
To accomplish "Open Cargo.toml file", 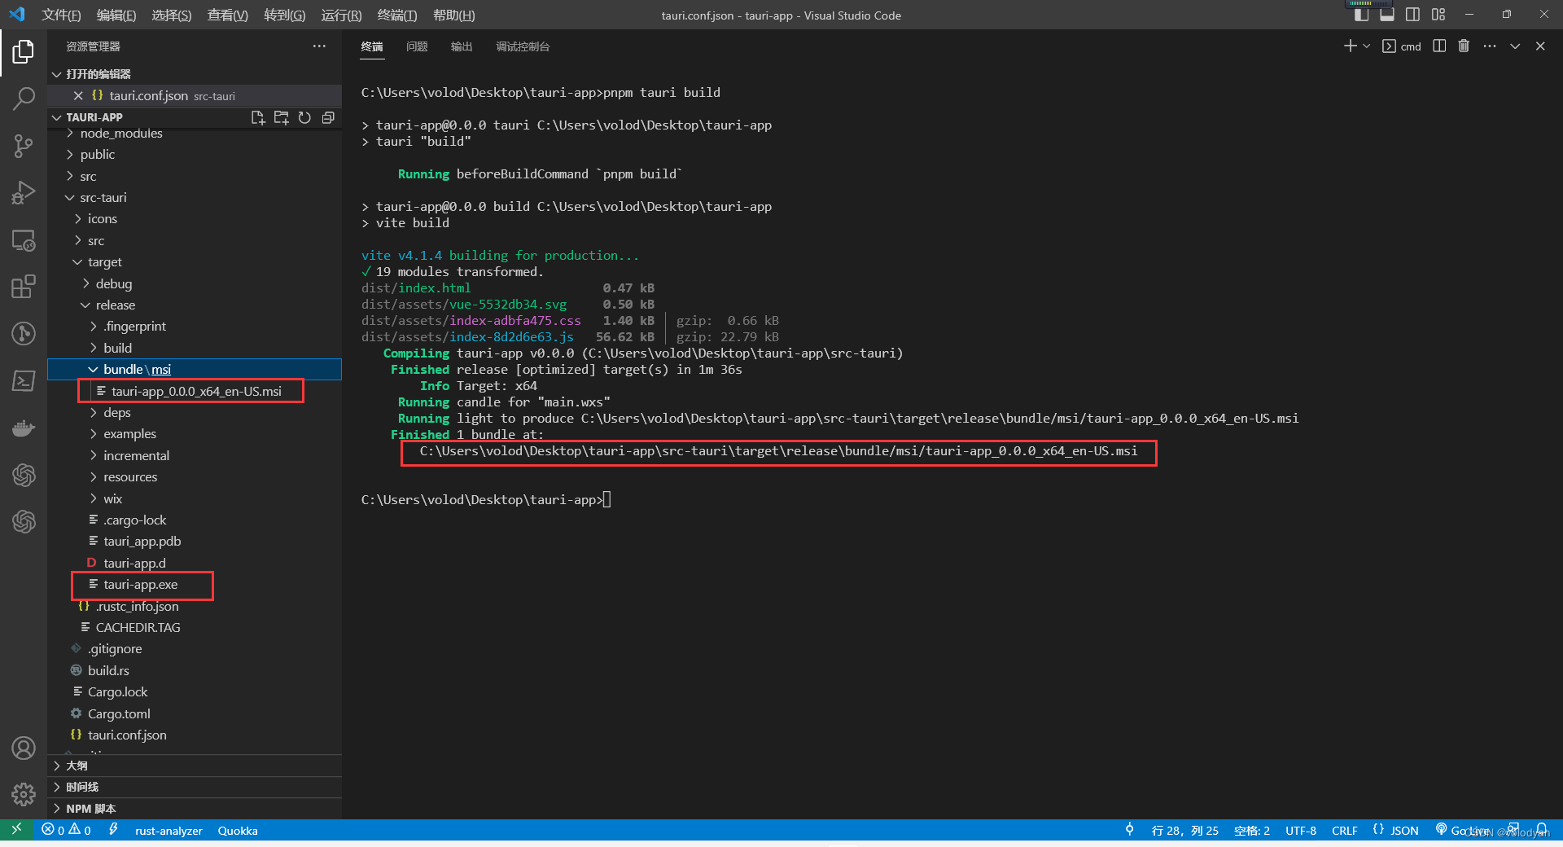I will [x=195, y=713].
